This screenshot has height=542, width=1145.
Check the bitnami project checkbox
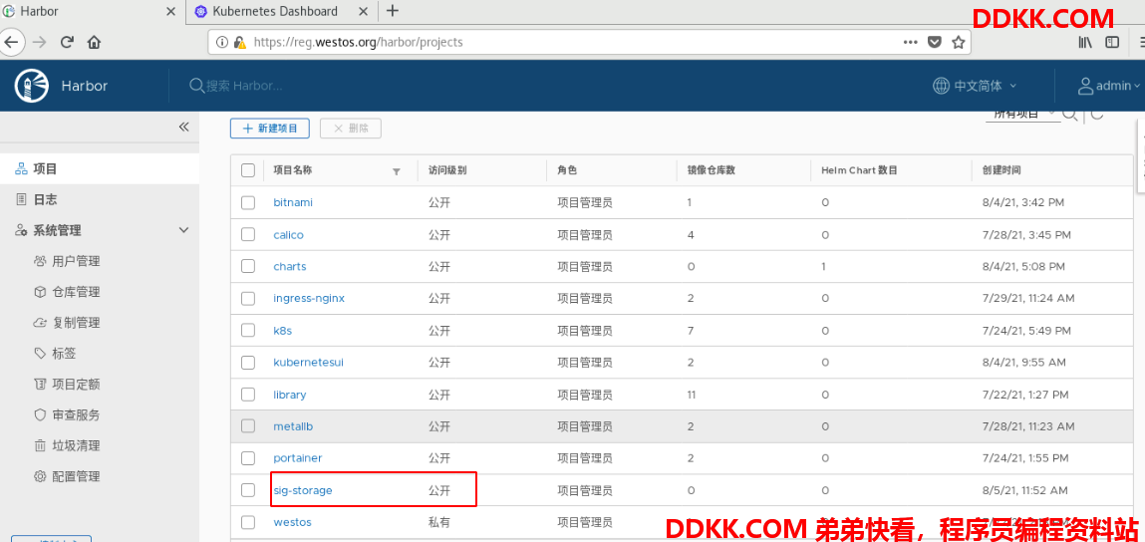[248, 202]
